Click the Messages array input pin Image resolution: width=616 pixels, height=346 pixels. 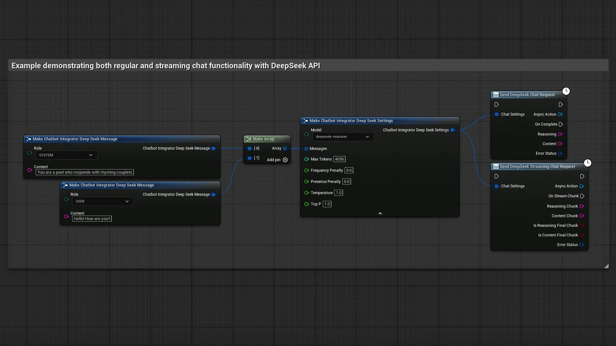pos(306,149)
